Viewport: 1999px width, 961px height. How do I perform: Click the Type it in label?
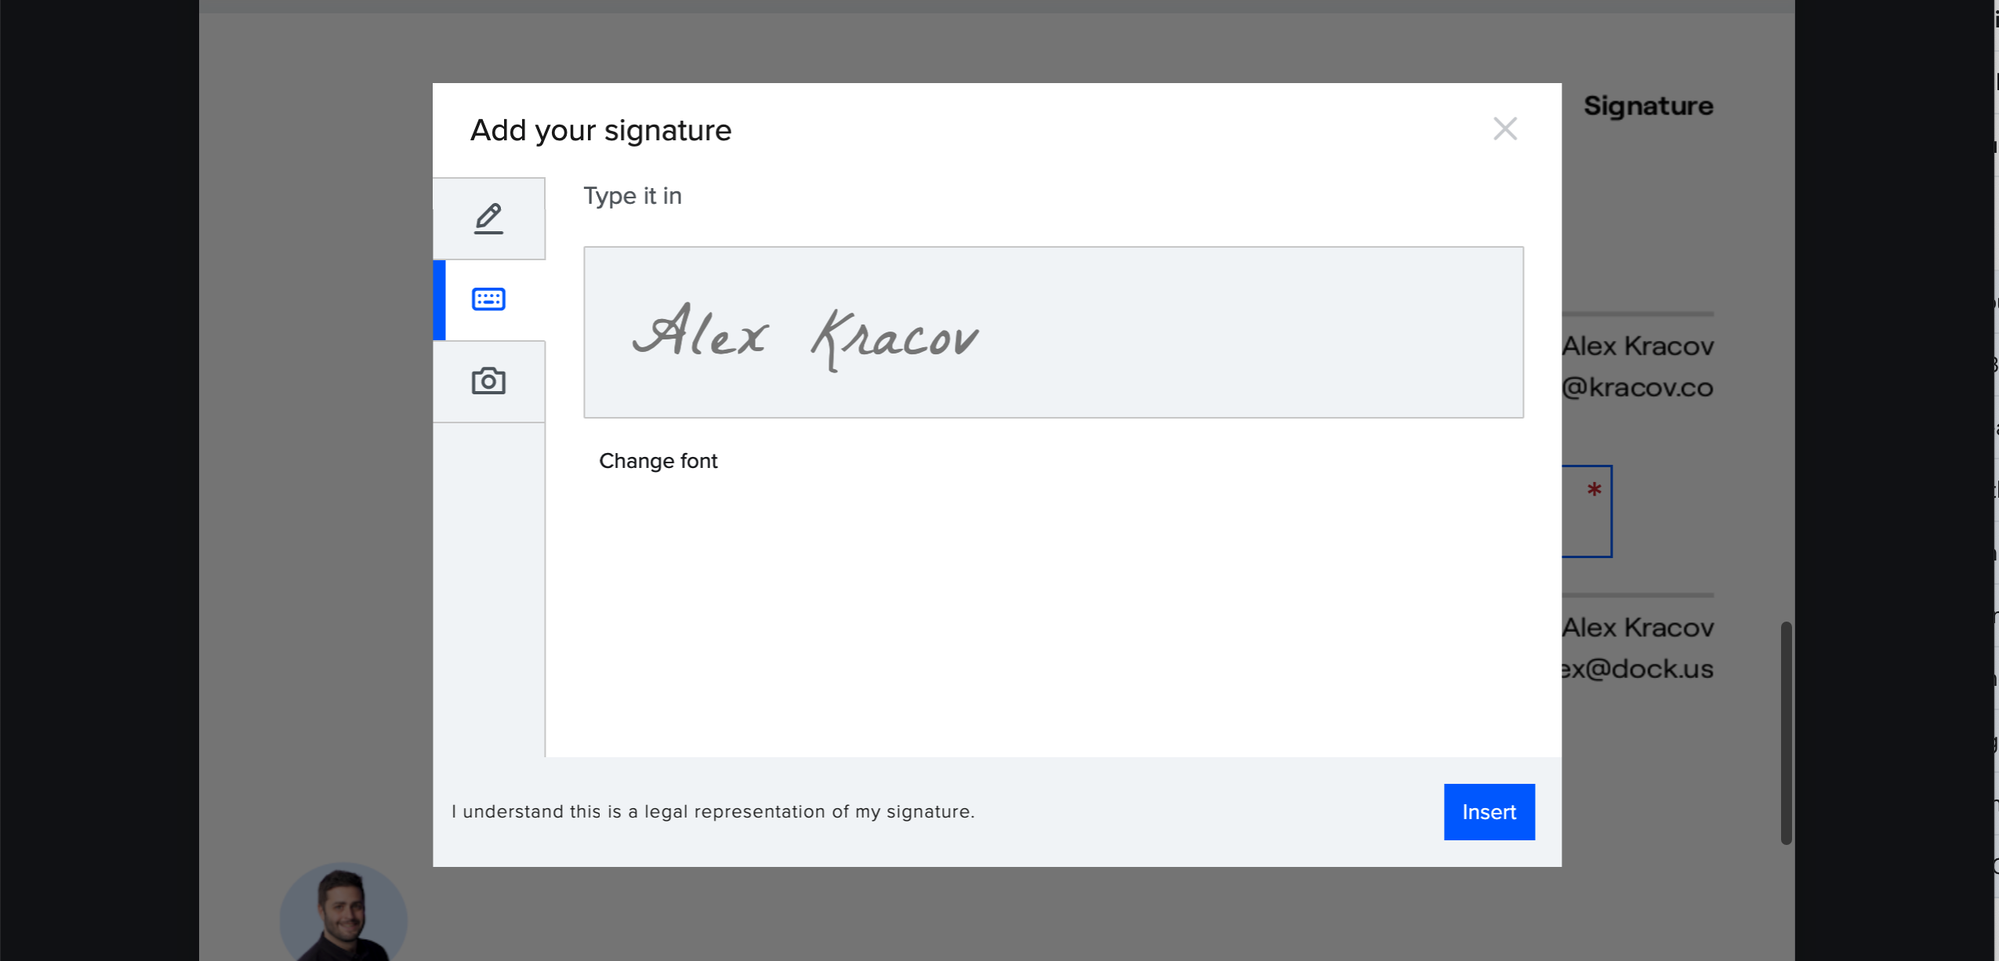tap(632, 196)
